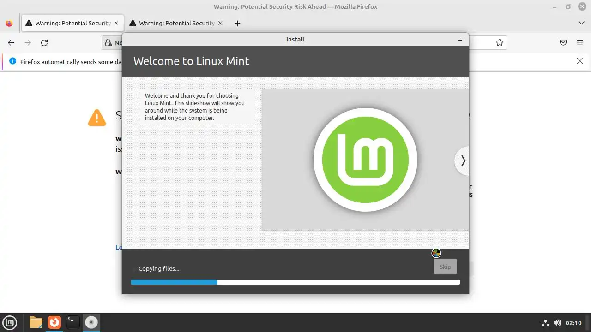Open the Pocket save icon in Firefox

coord(563,43)
